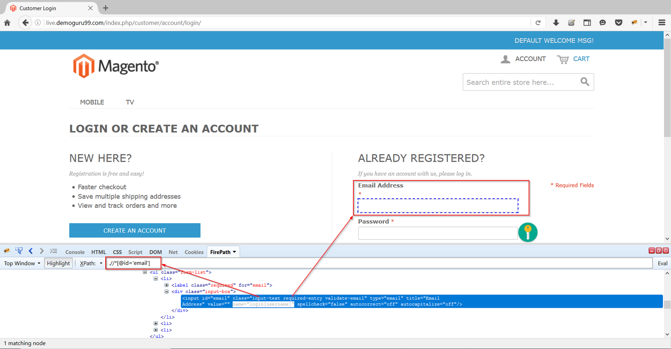Click the person icon beside Account
The image size is (671, 349).
505,59
